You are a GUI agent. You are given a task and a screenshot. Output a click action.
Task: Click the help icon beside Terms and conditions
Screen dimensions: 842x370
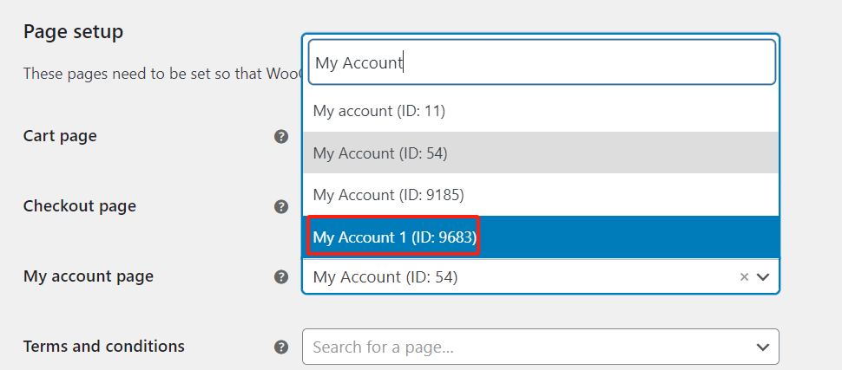point(281,347)
